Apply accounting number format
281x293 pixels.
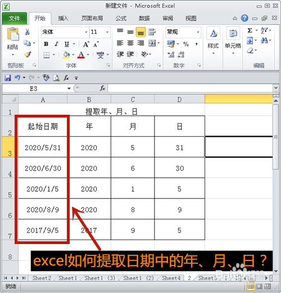pos(171,44)
